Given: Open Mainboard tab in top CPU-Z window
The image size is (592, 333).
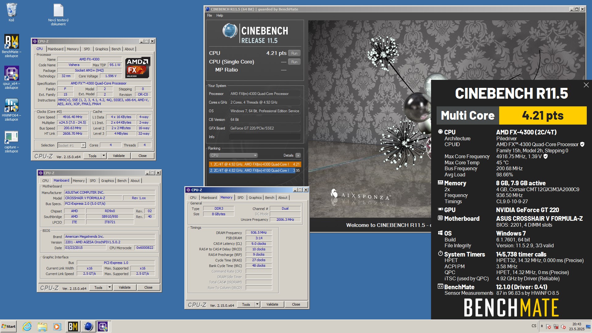Looking at the screenshot, I should [x=55, y=49].
